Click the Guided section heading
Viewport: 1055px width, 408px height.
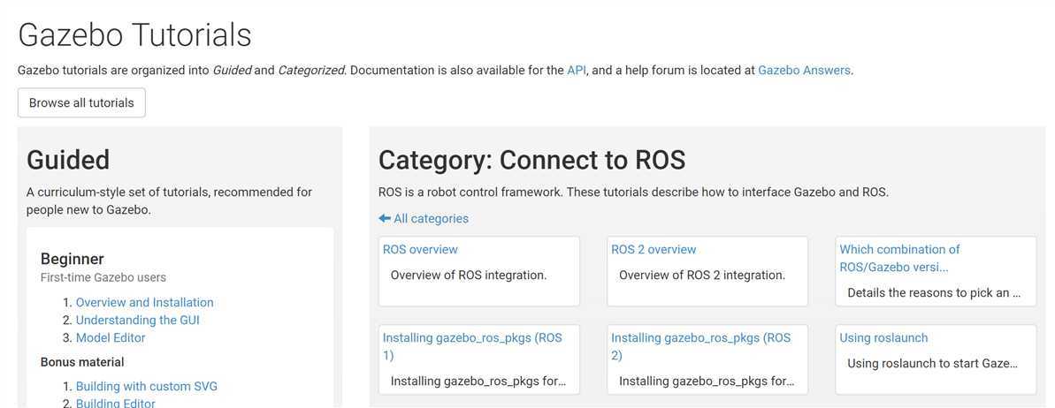coord(68,160)
